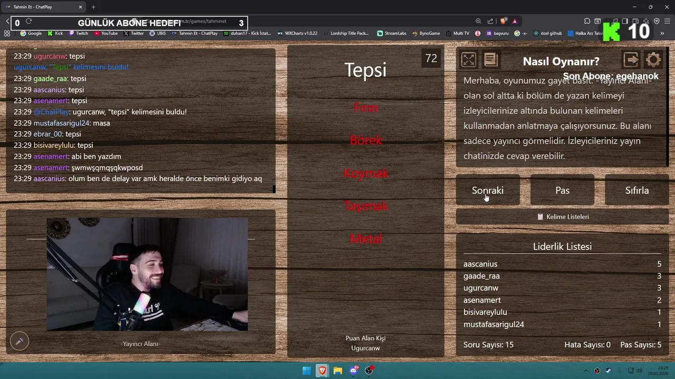Image resolution: width=675 pixels, height=379 pixels.
Task: Open the game settings gear
Action: [x=653, y=59]
